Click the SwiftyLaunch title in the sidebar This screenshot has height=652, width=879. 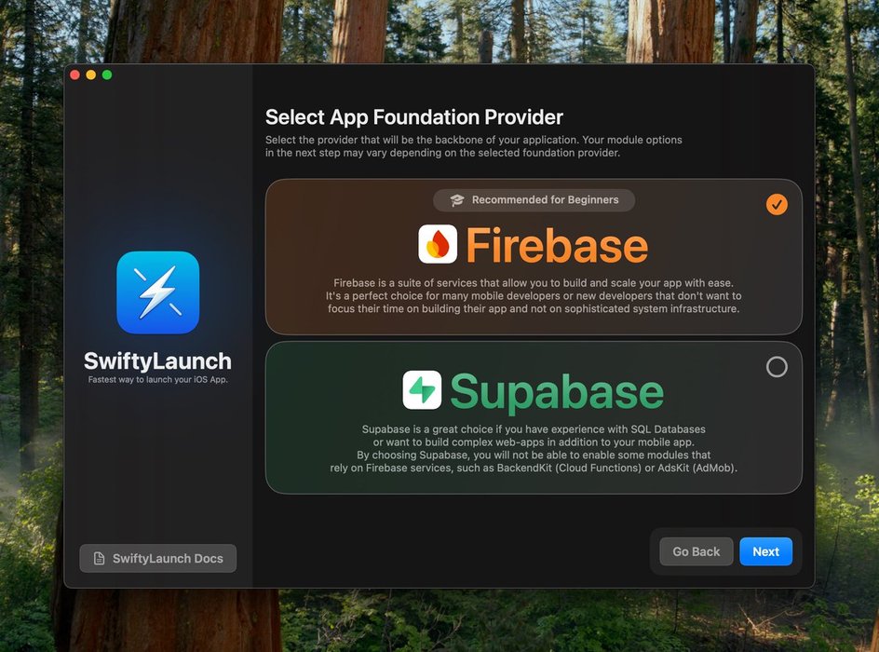tap(157, 361)
